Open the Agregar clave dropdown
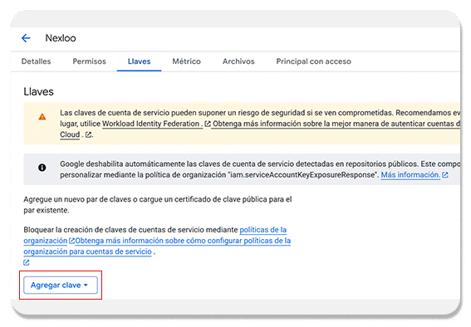The image size is (471, 327). pos(61,285)
